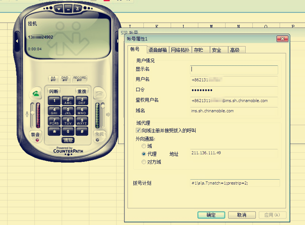Click the 鉴权用户名 input field
Image resolution: width=305 pixels, height=225 pixels.
coord(234,101)
